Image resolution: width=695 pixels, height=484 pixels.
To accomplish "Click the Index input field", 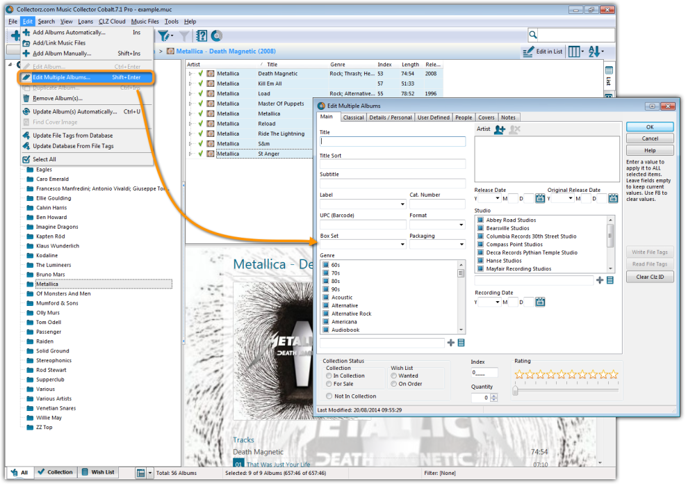I will click(x=484, y=373).
